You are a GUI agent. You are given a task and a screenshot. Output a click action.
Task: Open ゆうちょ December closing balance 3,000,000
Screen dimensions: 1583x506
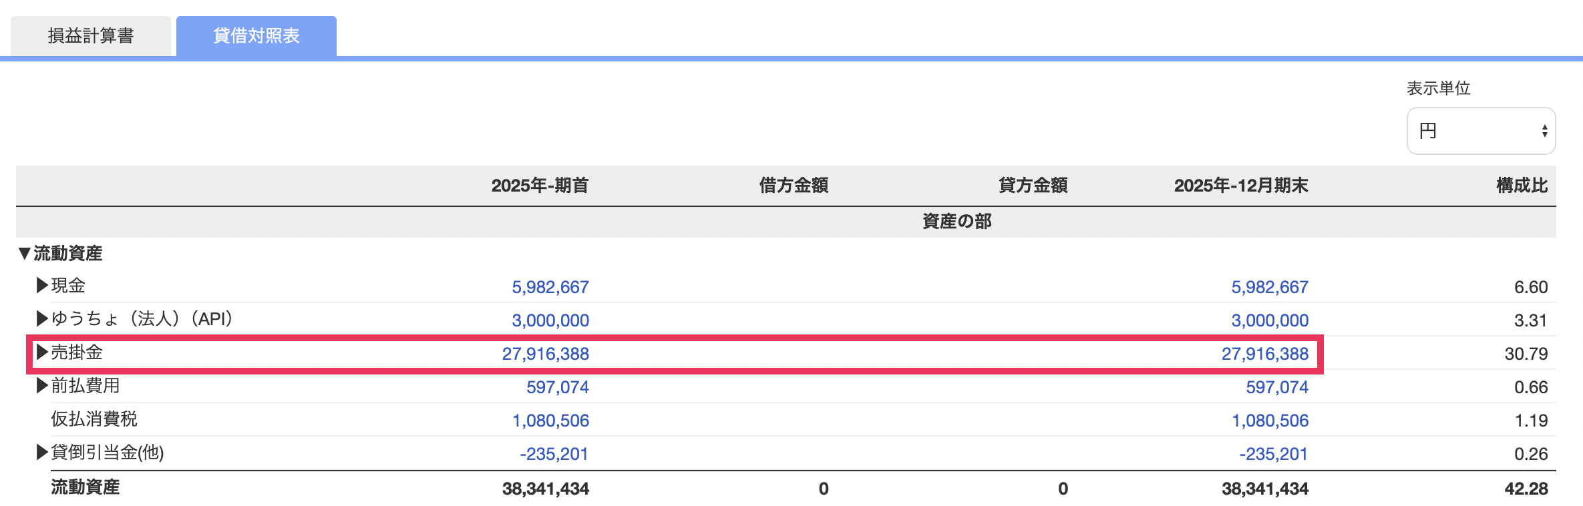1270,320
